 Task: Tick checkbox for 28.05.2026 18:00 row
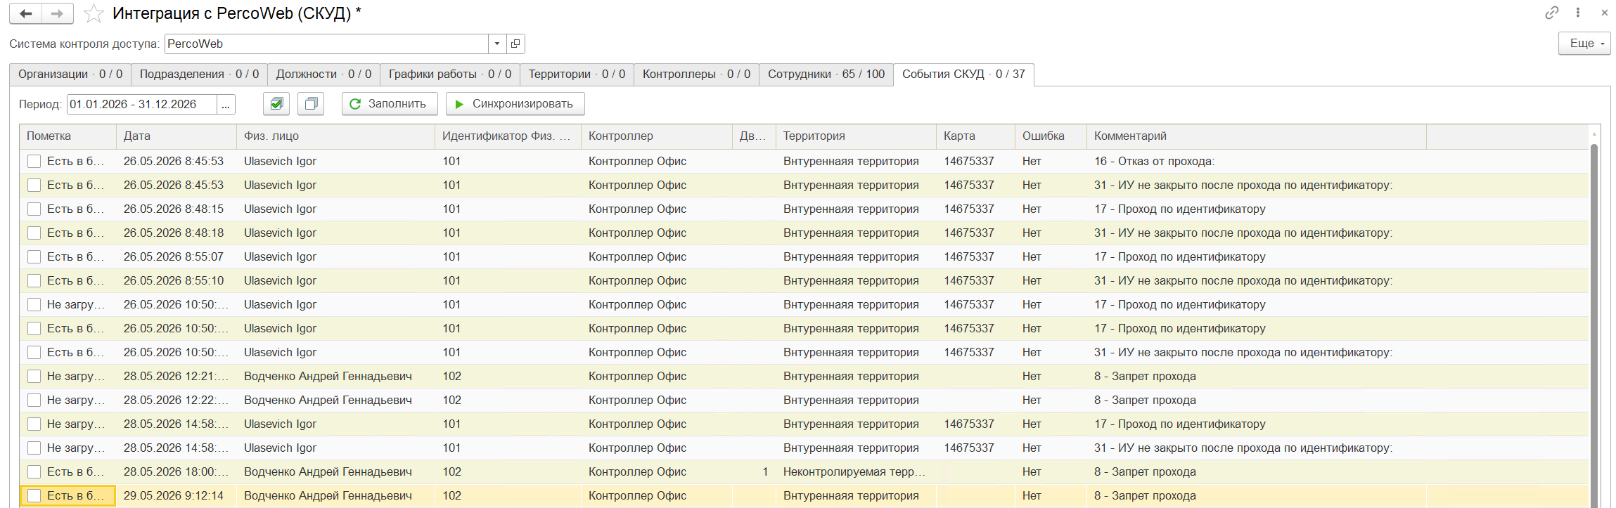[x=34, y=472]
